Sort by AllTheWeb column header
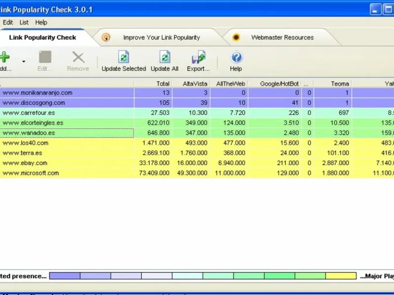This screenshot has width=394, height=295. (x=229, y=84)
